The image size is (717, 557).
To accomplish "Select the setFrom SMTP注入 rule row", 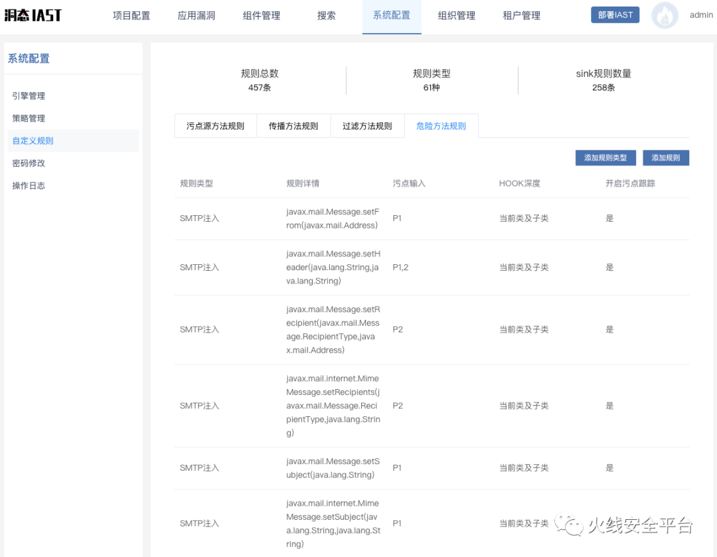I will [x=432, y=218].
